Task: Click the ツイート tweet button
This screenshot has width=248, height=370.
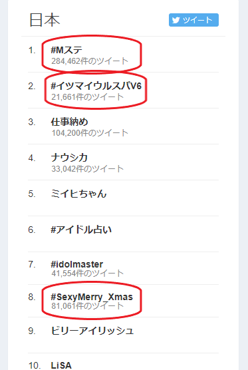Action: pyautogui.click(x=193, y=20)
